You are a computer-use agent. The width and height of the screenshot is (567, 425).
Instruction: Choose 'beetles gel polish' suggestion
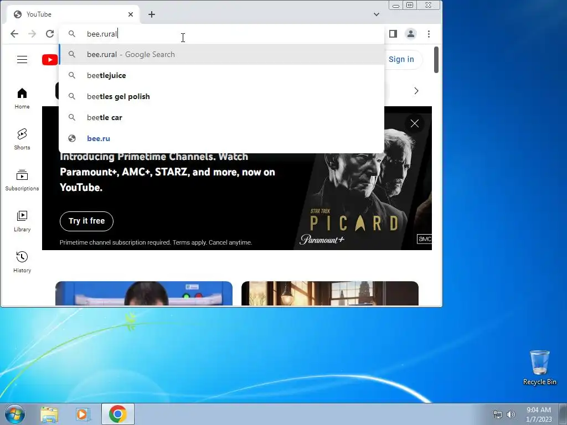[221, 96]
